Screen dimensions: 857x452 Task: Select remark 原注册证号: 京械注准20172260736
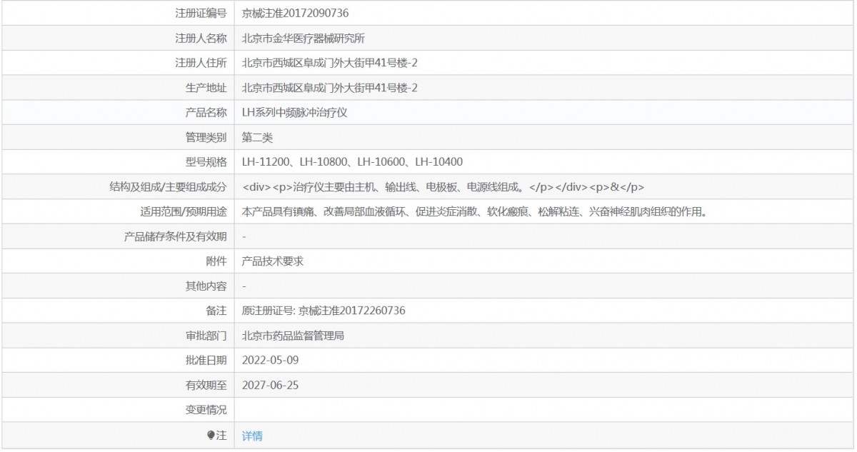(x=324, y=311)
